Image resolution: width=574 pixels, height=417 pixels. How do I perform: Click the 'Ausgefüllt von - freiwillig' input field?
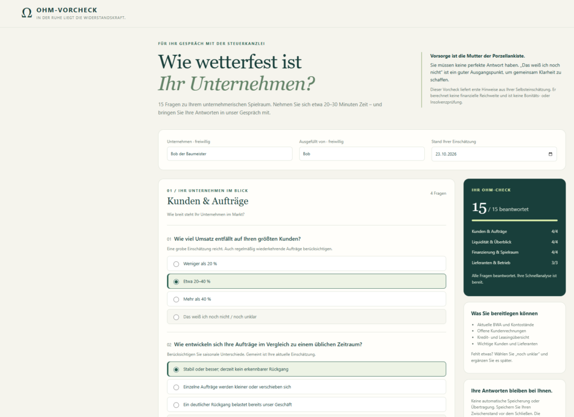(362, 154)
